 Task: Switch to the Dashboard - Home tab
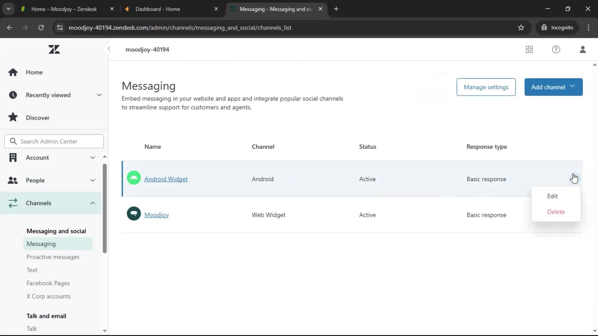158,9
